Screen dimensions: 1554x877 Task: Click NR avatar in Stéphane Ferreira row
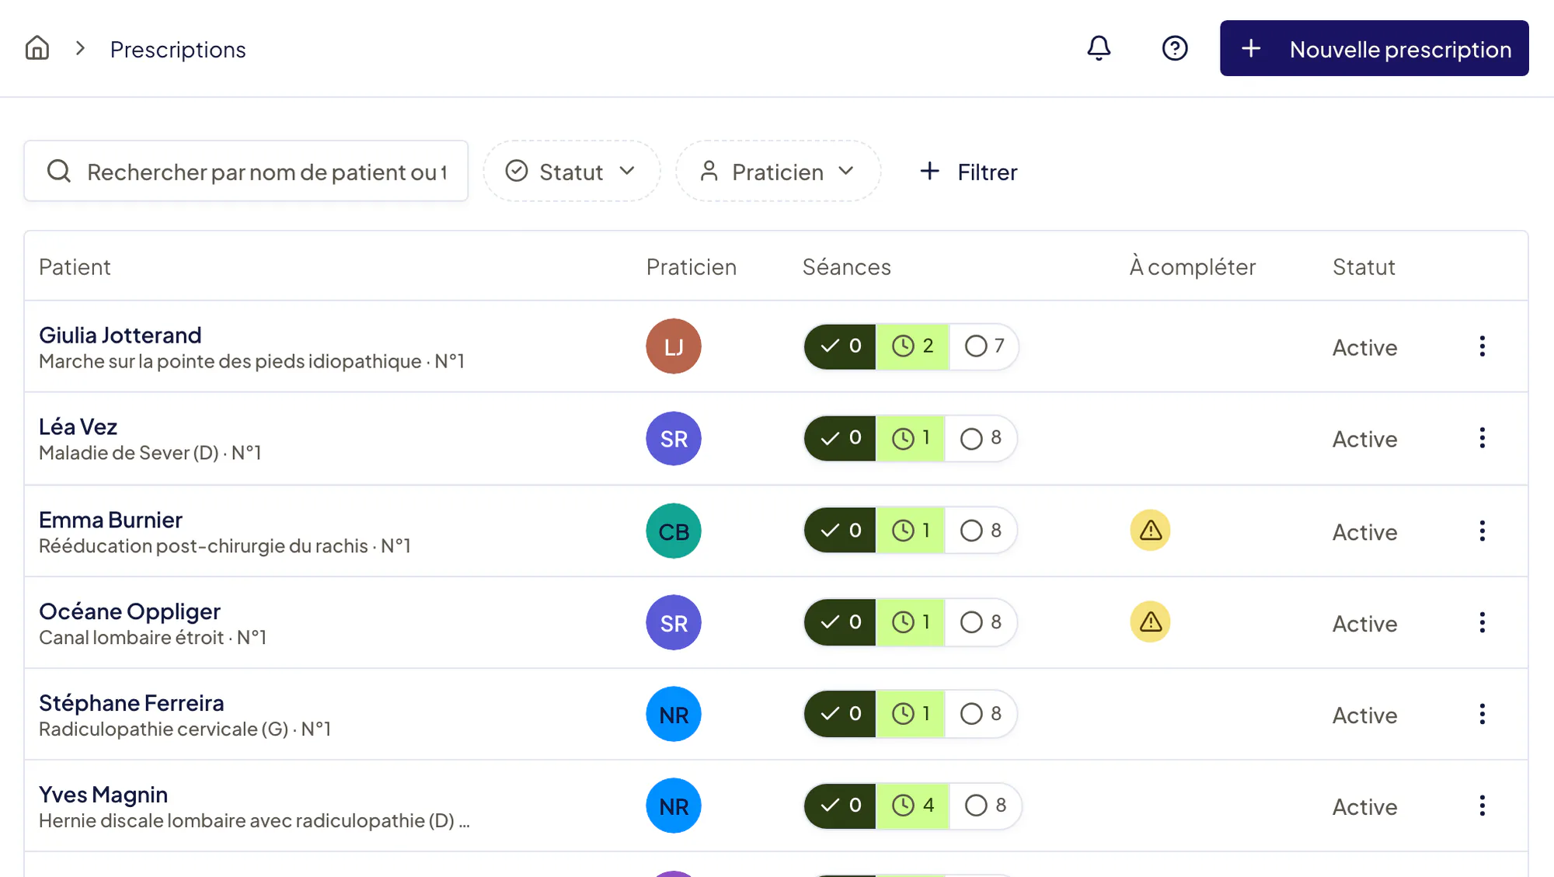pyautogui.click(x=674, y=715)
